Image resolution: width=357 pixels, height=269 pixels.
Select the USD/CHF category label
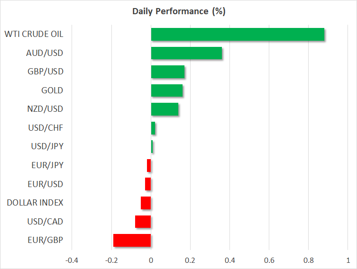point(46,128)
